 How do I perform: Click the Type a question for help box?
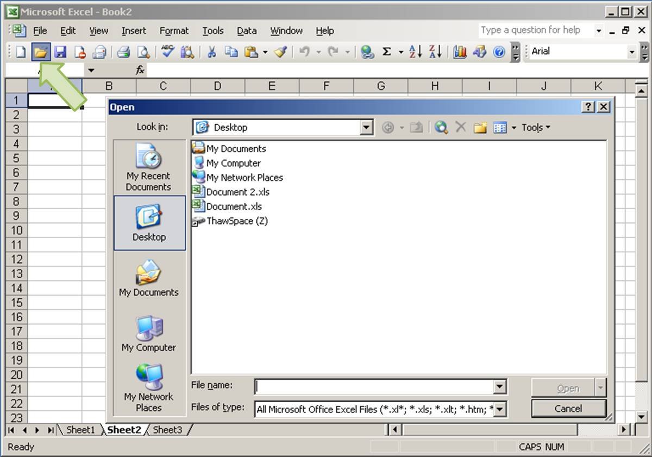click(x=535, y=30)
